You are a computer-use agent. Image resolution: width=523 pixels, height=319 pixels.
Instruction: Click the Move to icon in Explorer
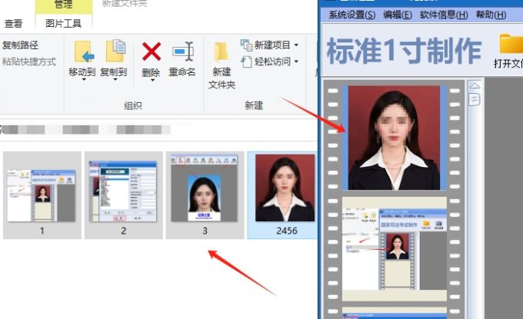pos(83,52)
